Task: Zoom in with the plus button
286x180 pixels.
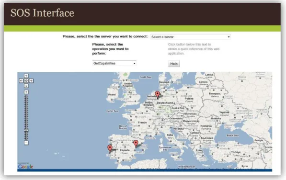Action: pos(26,92)
